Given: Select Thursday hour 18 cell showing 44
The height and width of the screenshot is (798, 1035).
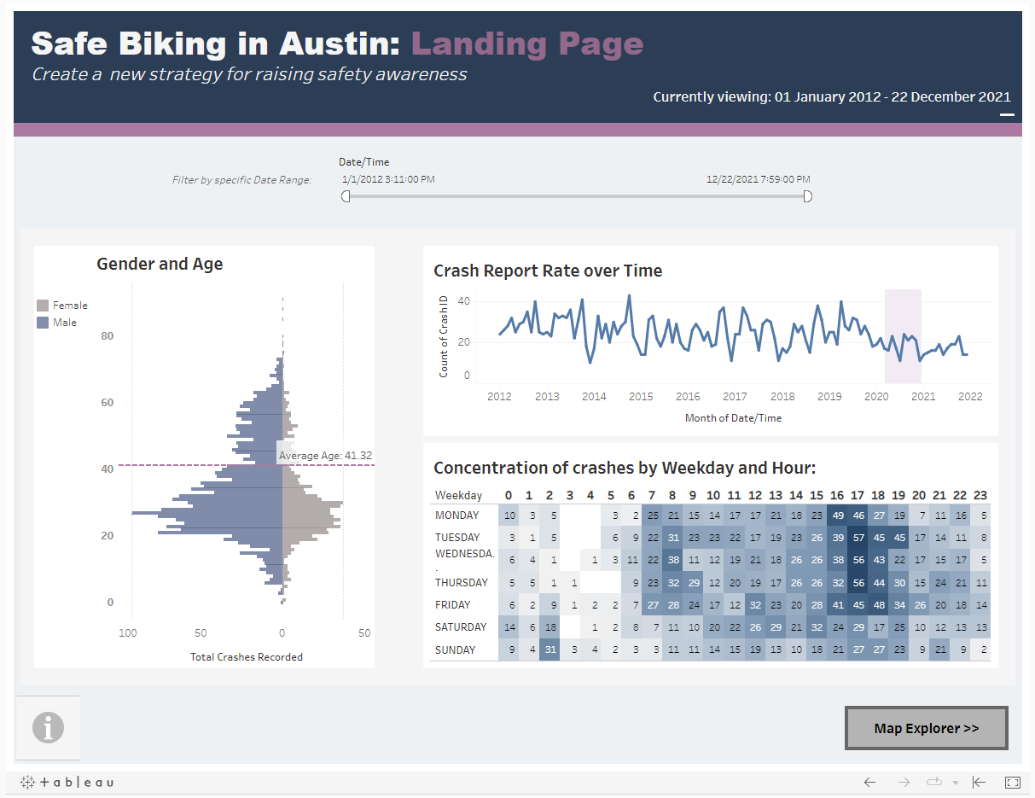Looking at the screenshot, I should point(878,583).
